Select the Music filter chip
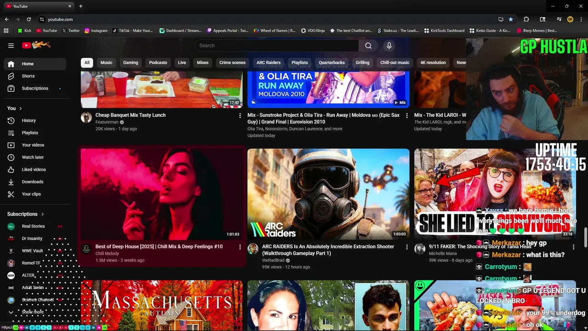Viewport: 588px width, 331px height. [106, 63]
